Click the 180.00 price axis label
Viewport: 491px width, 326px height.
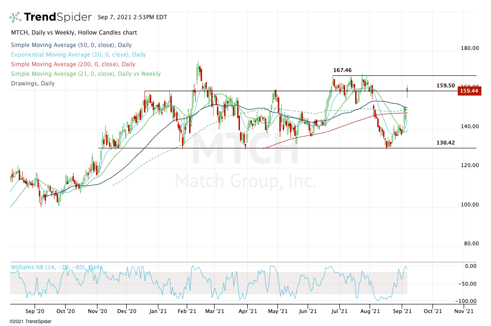tap(470, 48)
